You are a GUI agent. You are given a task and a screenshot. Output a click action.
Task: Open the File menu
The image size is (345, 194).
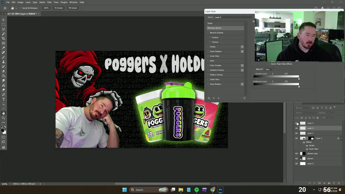tap(8, 2)
